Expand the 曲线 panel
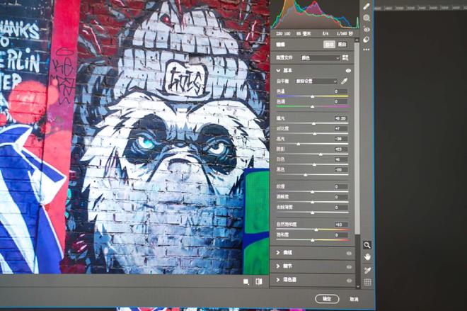 (278, 253)
